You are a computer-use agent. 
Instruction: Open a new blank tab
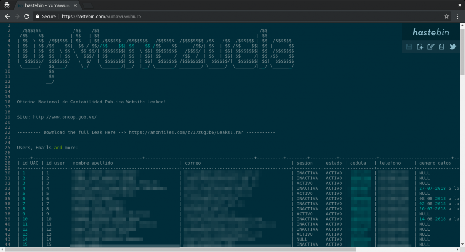click(x=88, y=5)
